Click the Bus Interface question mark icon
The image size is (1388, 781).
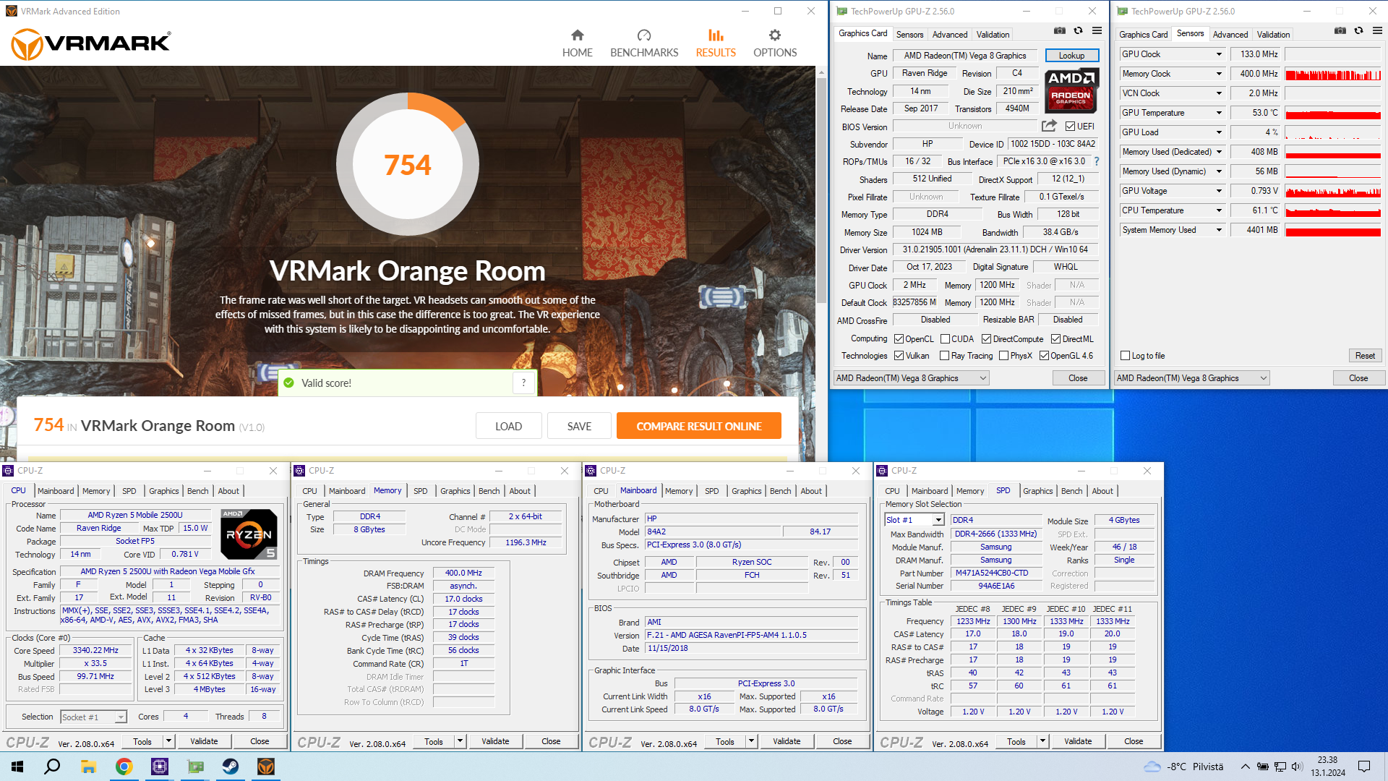(x=1097, y=161)
